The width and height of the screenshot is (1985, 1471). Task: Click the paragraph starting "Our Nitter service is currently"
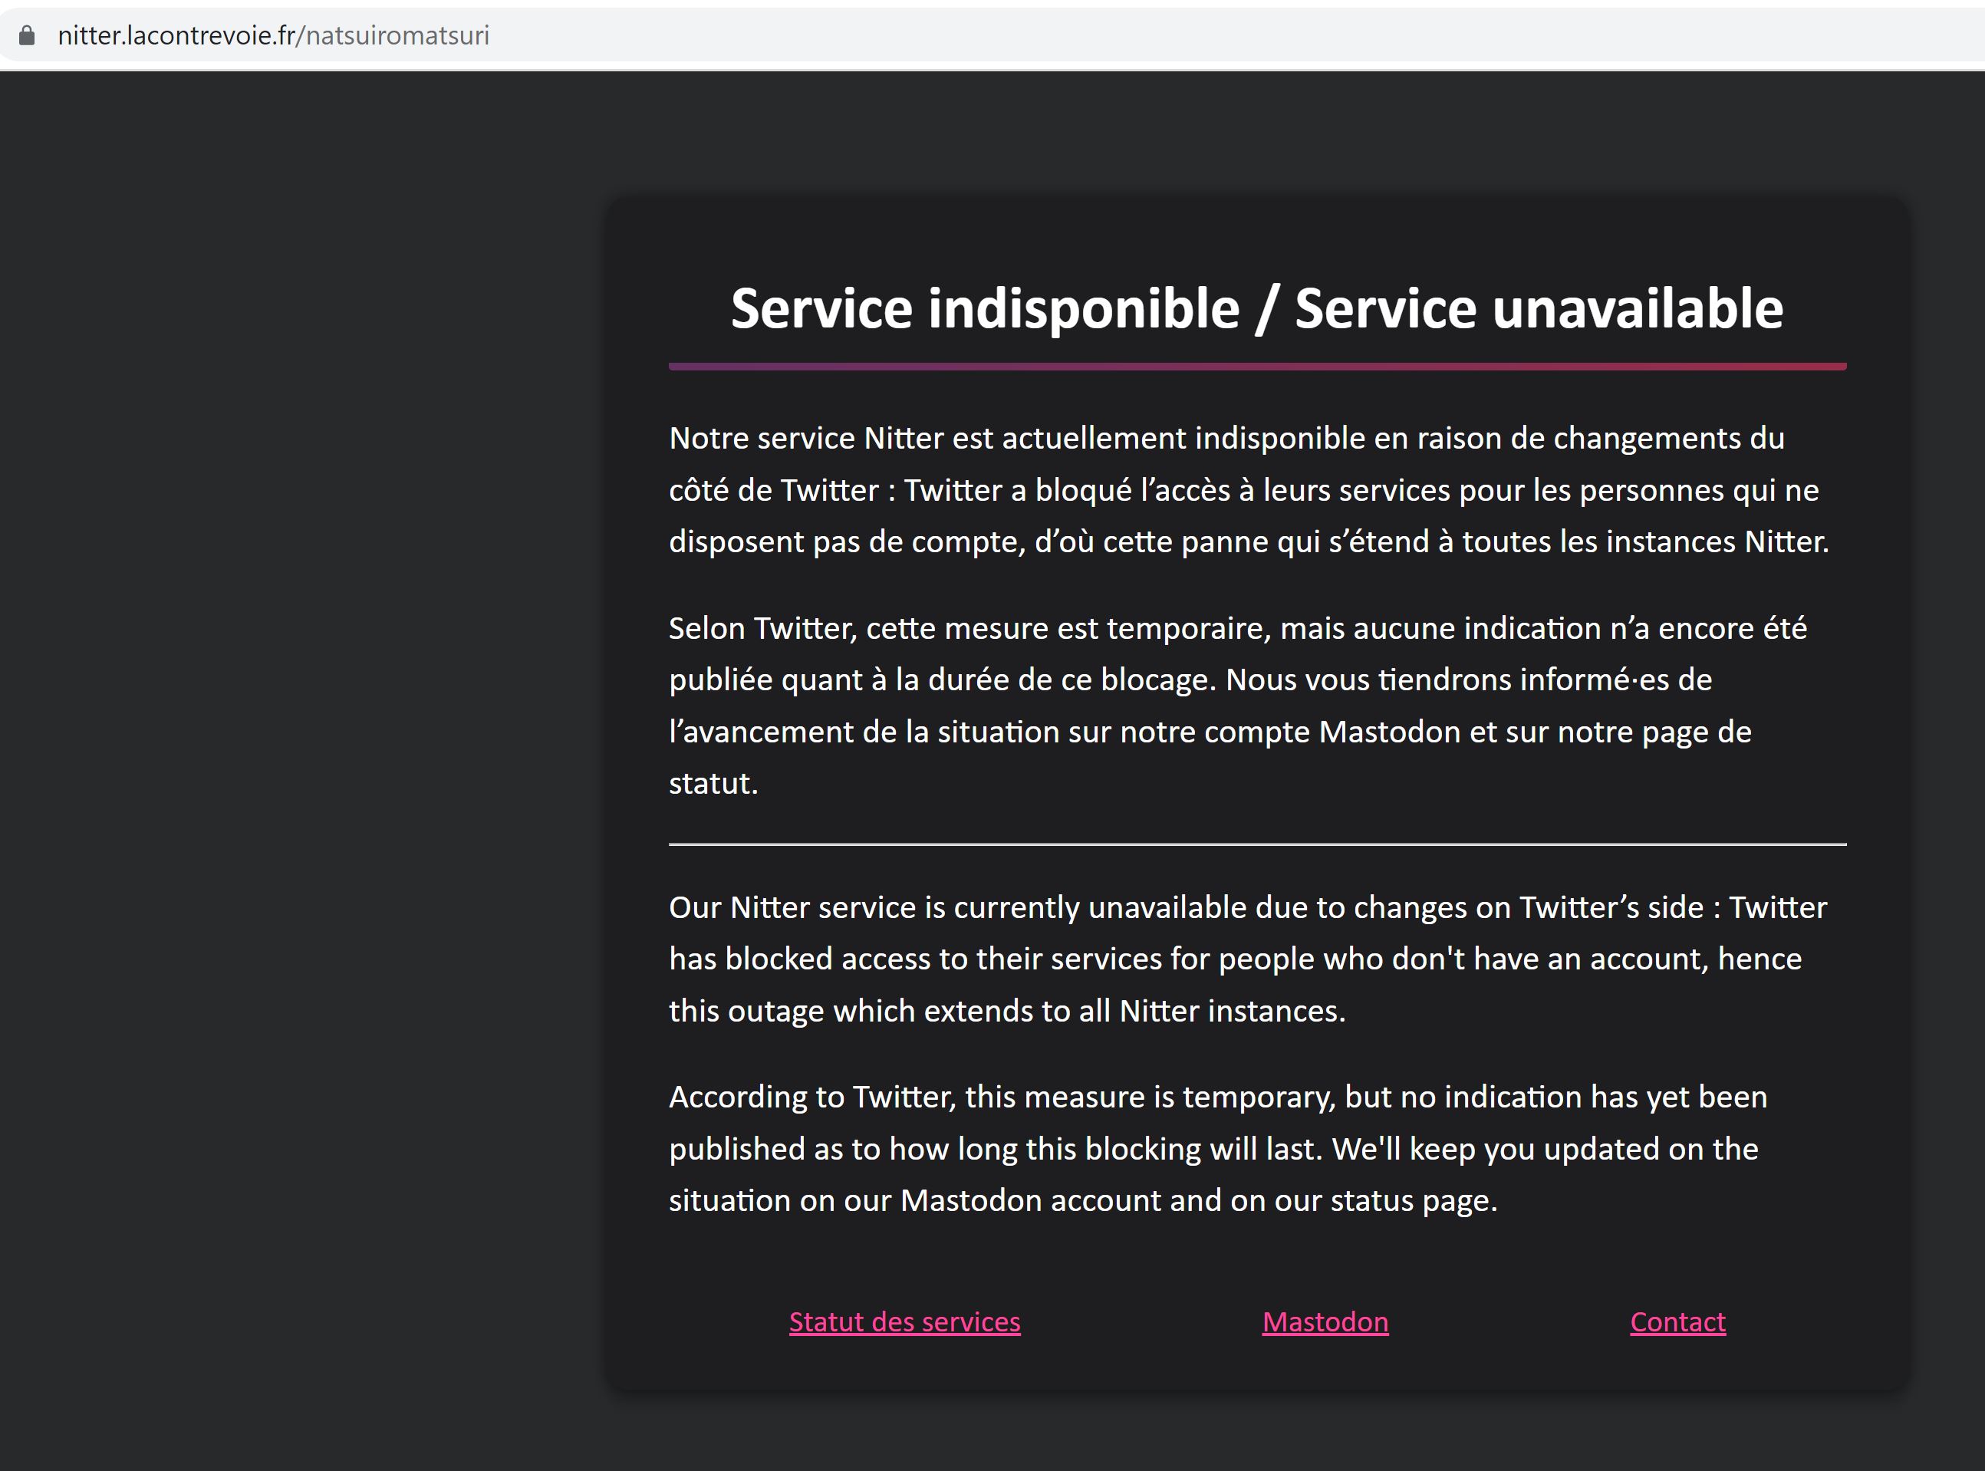(1248, 959)
